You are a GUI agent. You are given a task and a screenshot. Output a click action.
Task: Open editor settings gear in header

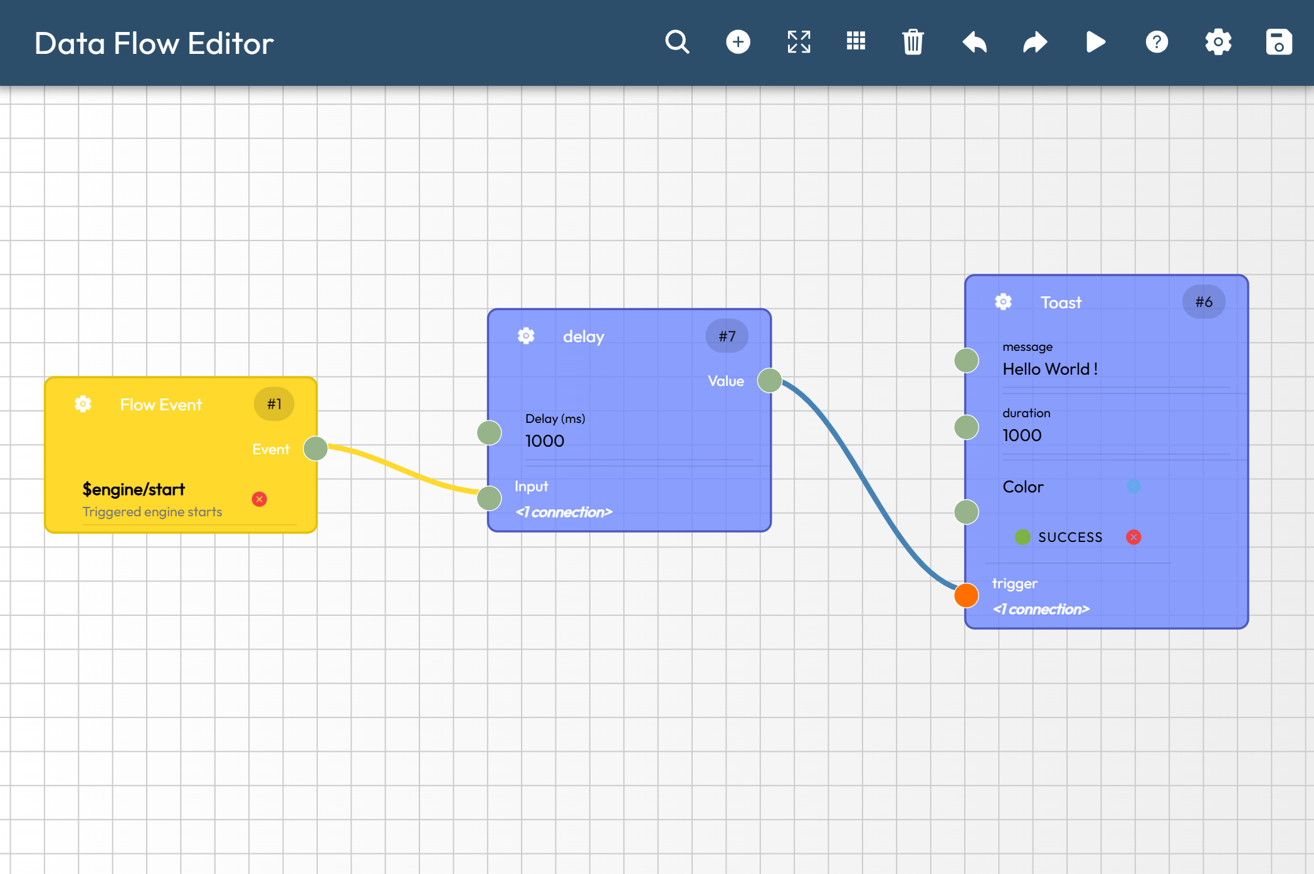coord(1218,43)
